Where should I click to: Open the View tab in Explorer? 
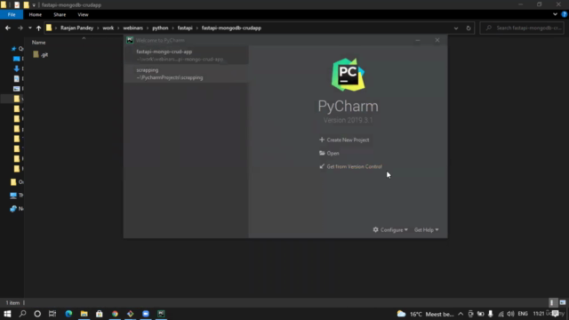pyautogui.click(x=83, y=14)
